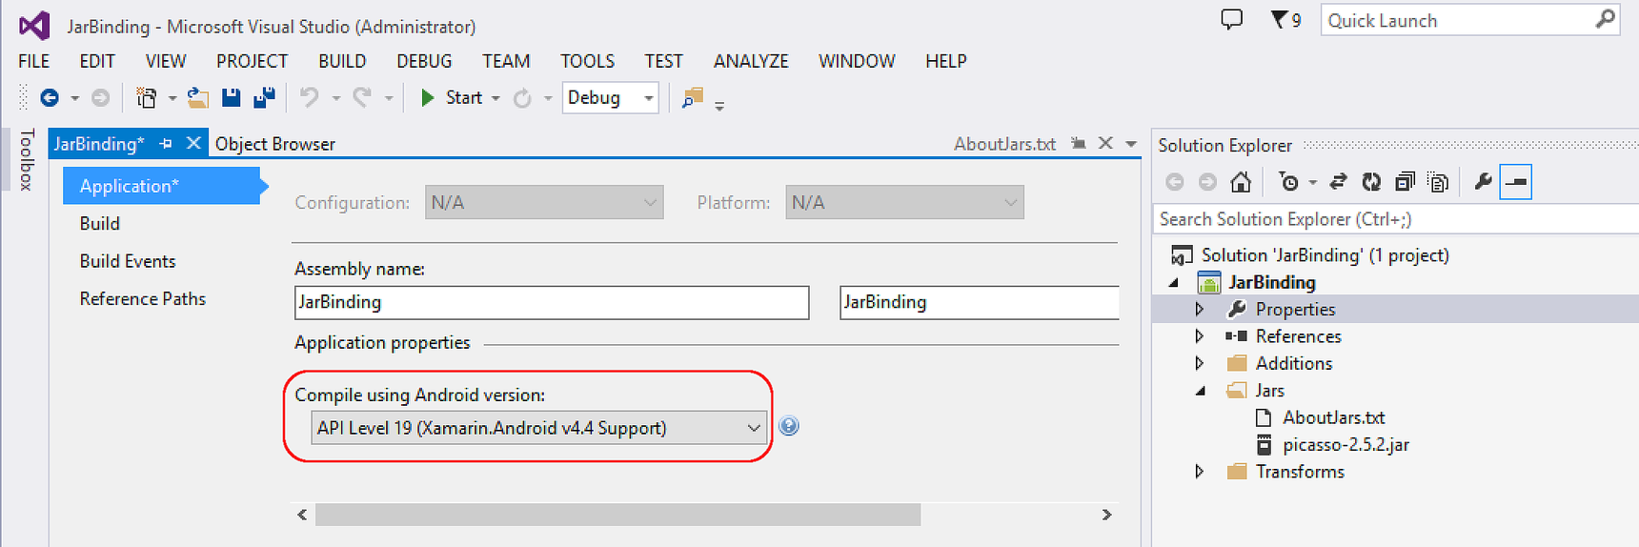
Task: Select the Build Events page
Action: click(128, 261)
